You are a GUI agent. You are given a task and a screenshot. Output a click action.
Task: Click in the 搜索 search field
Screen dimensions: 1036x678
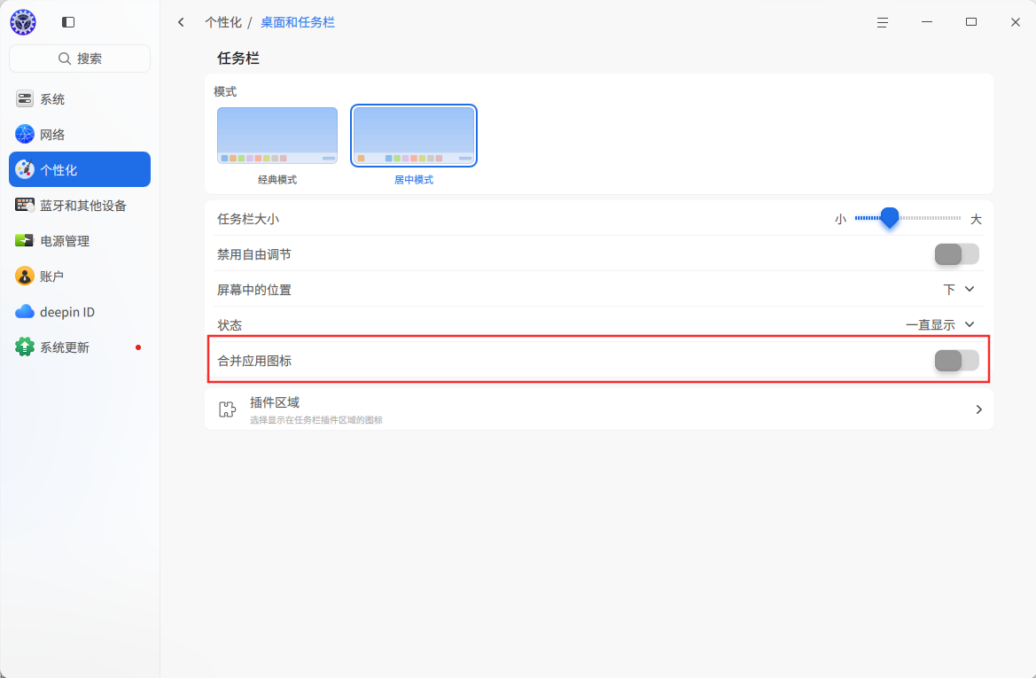[80, 58]
